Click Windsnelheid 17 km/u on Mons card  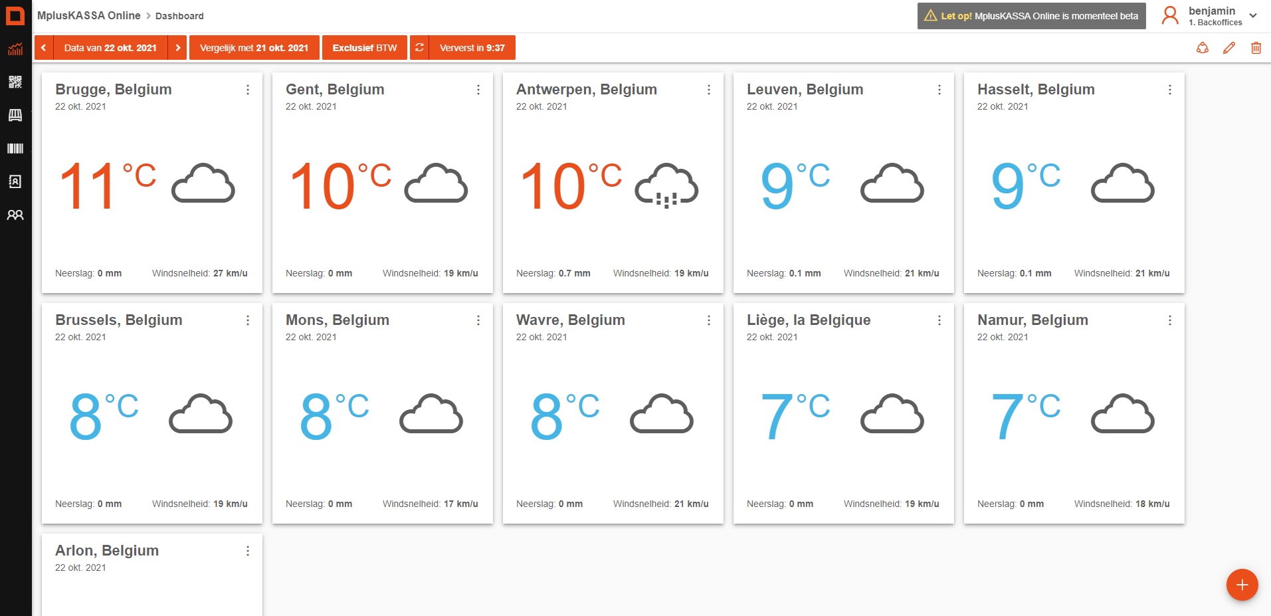click(431, 504)
